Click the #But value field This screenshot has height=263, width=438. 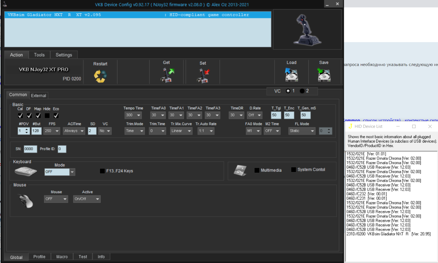[36, 131]
